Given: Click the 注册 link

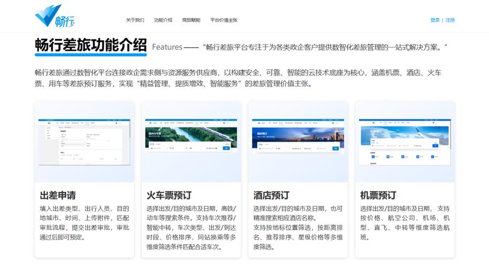Looking at the screenshot, I should coord(450,20).
